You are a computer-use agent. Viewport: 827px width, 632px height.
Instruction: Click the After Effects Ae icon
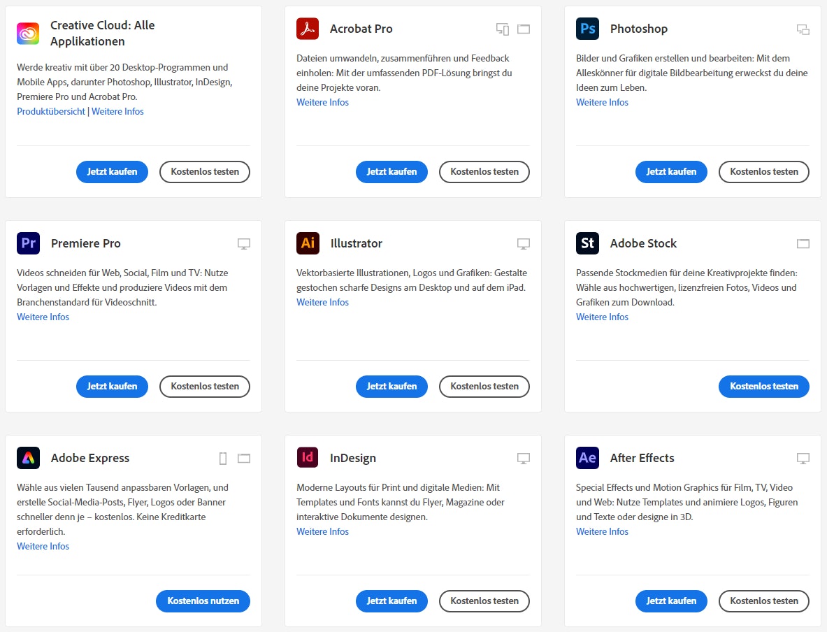tap(587, 458)
